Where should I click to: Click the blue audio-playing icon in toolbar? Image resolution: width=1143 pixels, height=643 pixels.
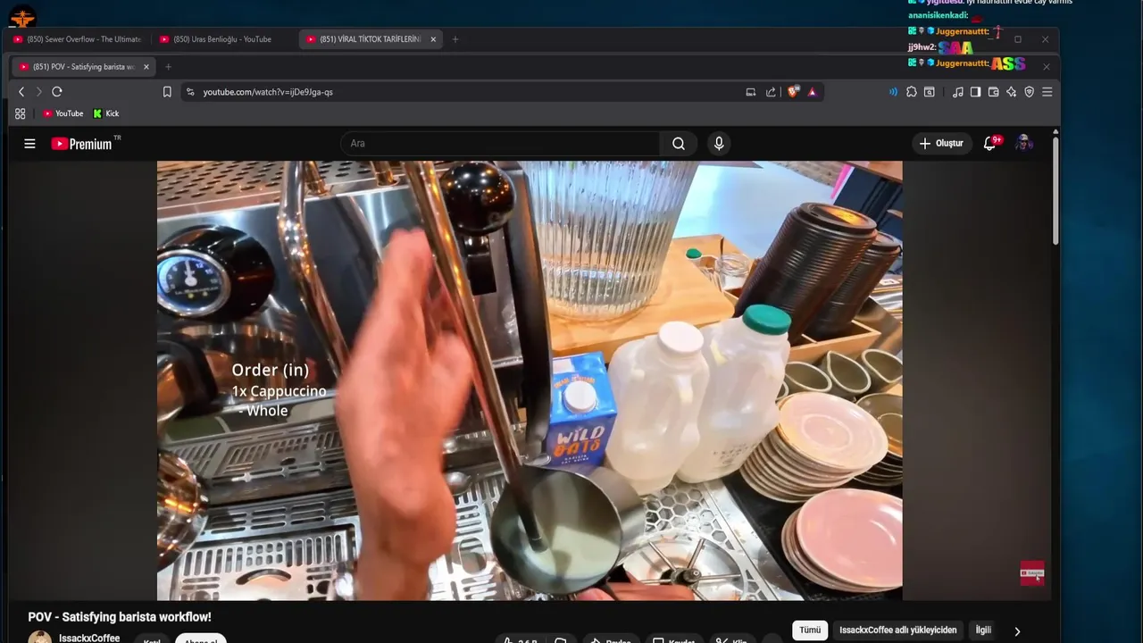[x=893, y=92]
